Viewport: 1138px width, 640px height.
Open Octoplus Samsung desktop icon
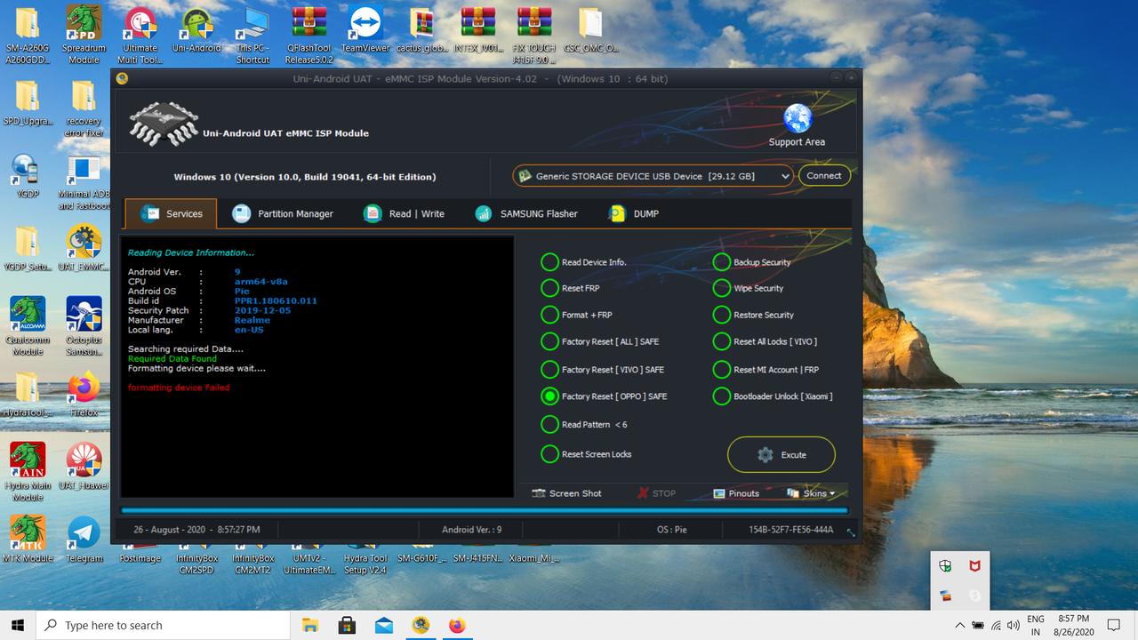(84, 326)
